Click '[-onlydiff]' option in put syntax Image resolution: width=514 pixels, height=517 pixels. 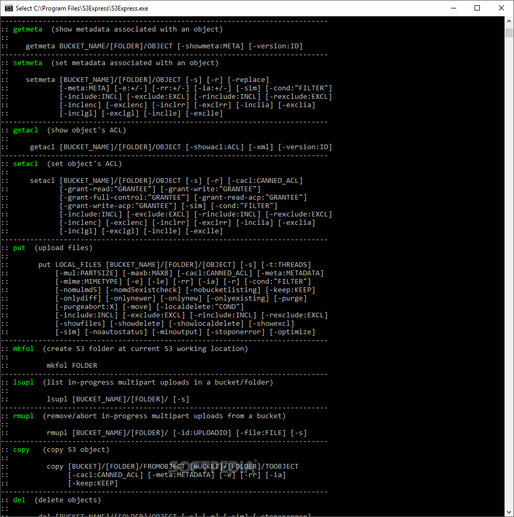click(x=78, y=298)
